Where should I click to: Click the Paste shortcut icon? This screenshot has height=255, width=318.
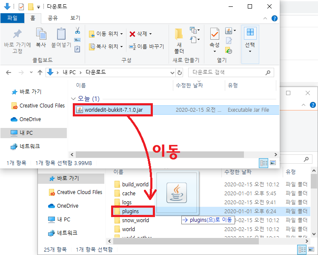[x=77, y=49]
